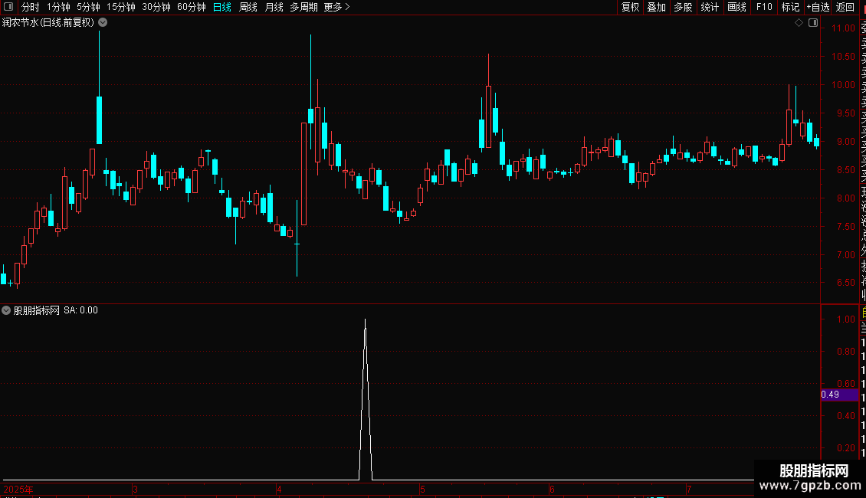Click the 10.00 price axis label
The image size is (866, 498).
(x=843, y=85)
